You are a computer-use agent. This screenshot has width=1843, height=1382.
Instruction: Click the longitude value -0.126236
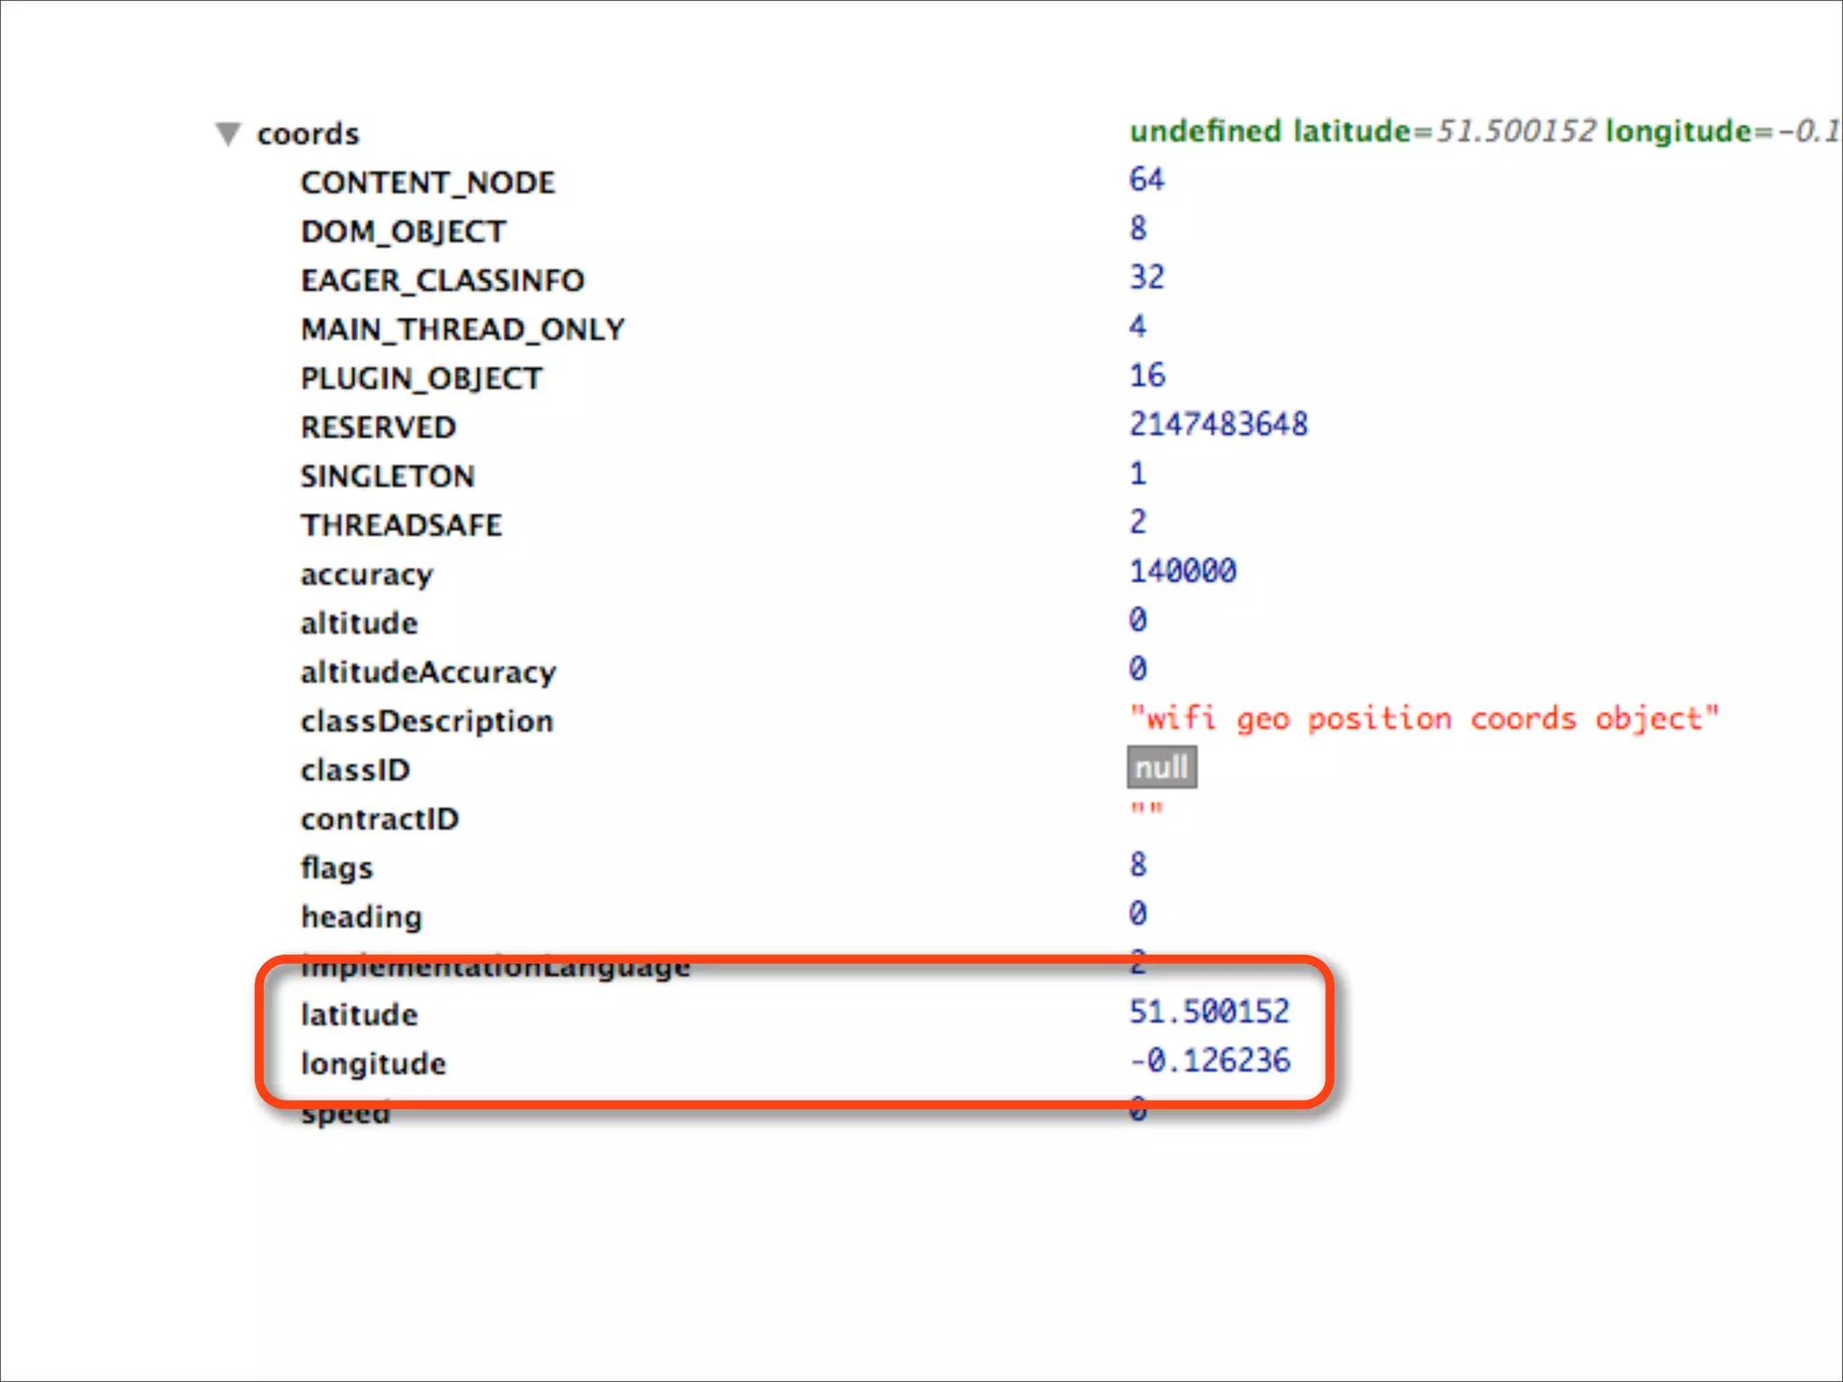pos(1209,1060)
